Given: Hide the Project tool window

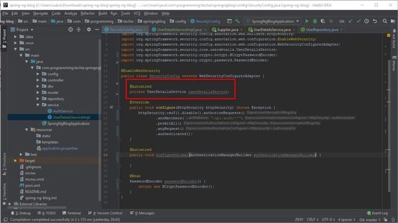Looking at the screenshot, I should (x=97, y=30).
